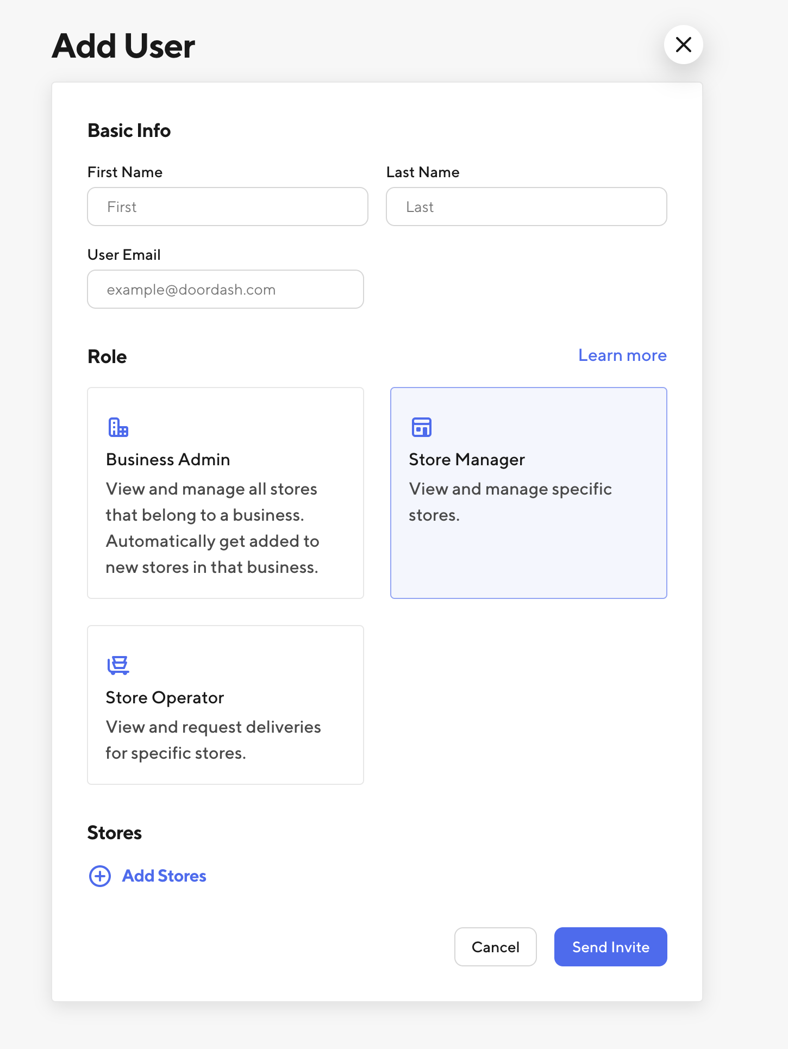This screenshot has width=788, height=1049.
Task: Click the First Name field label
Action: pyautogui.click(x=125, y=172)
